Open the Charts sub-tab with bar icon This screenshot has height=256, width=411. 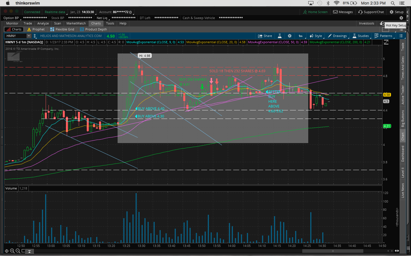(14, 29)
